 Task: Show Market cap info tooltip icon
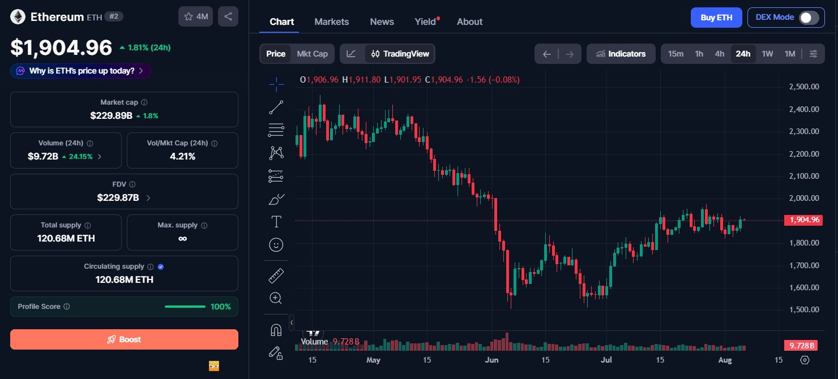click(144, 102)
